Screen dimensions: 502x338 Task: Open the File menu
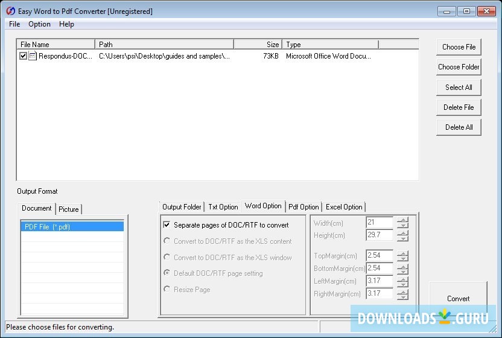point(14,24)
